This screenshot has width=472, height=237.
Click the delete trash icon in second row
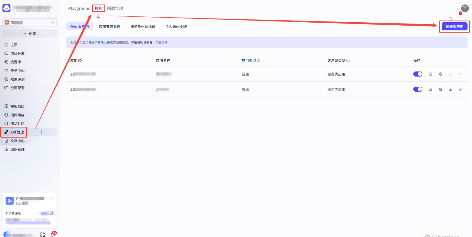[441, 89]
